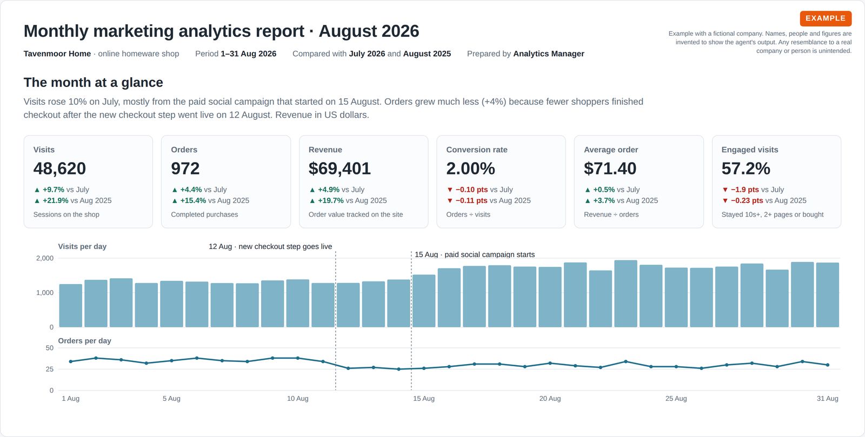Screen dimensions: 865x437
Task: Select 'Stayed 10s+, 2+ pages or bought'
Action: point(773,214)
